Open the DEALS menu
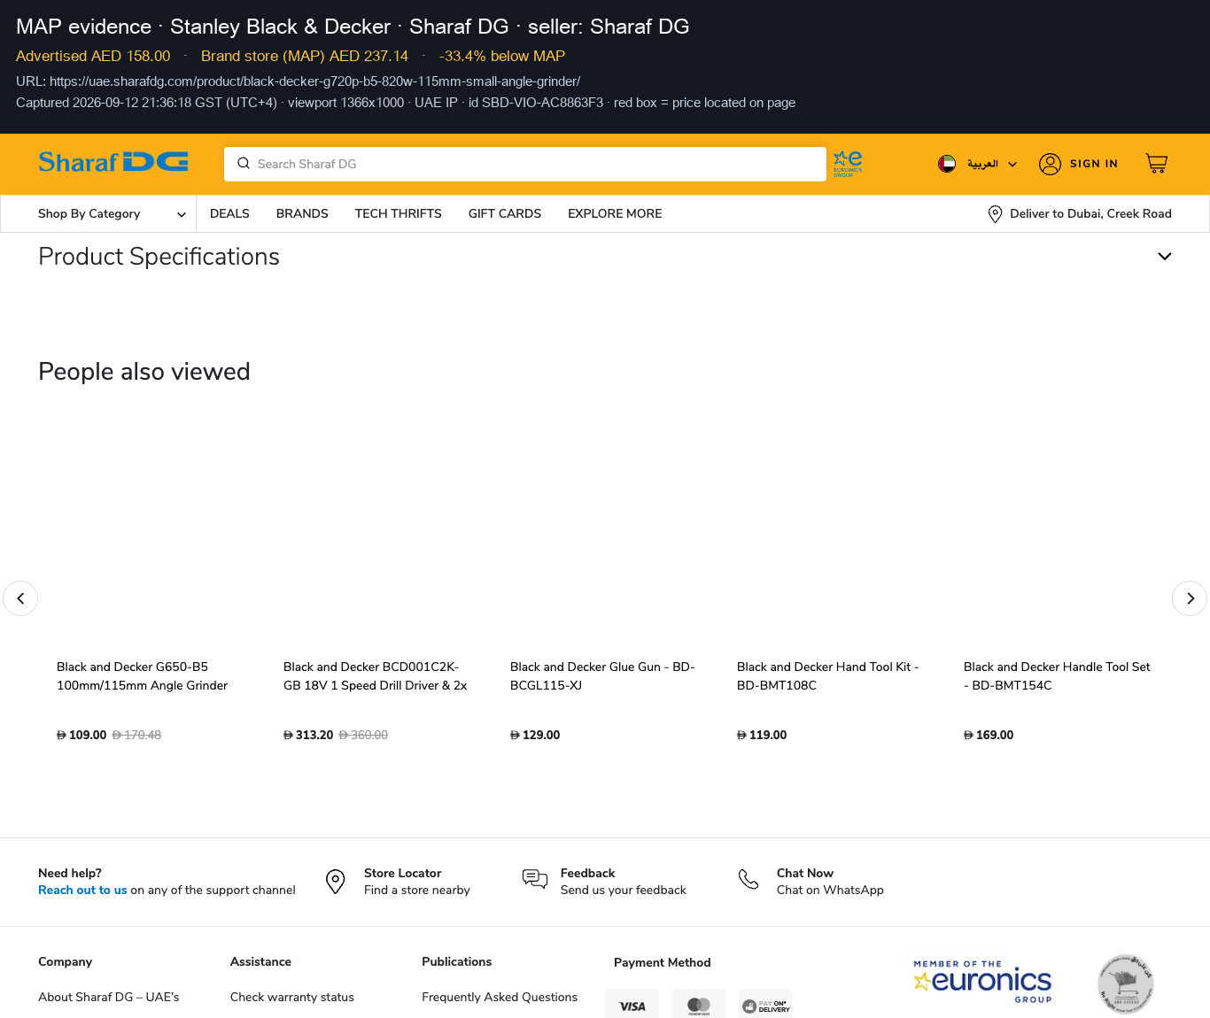This screenshot has height=1018, width=1210. click(229, 214)
